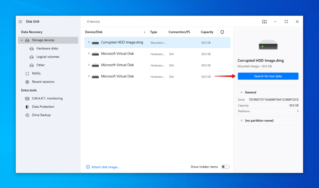Expand the Corrupted HDD Image.dmg row
319x188 pixels.
(x=88, y=42)
